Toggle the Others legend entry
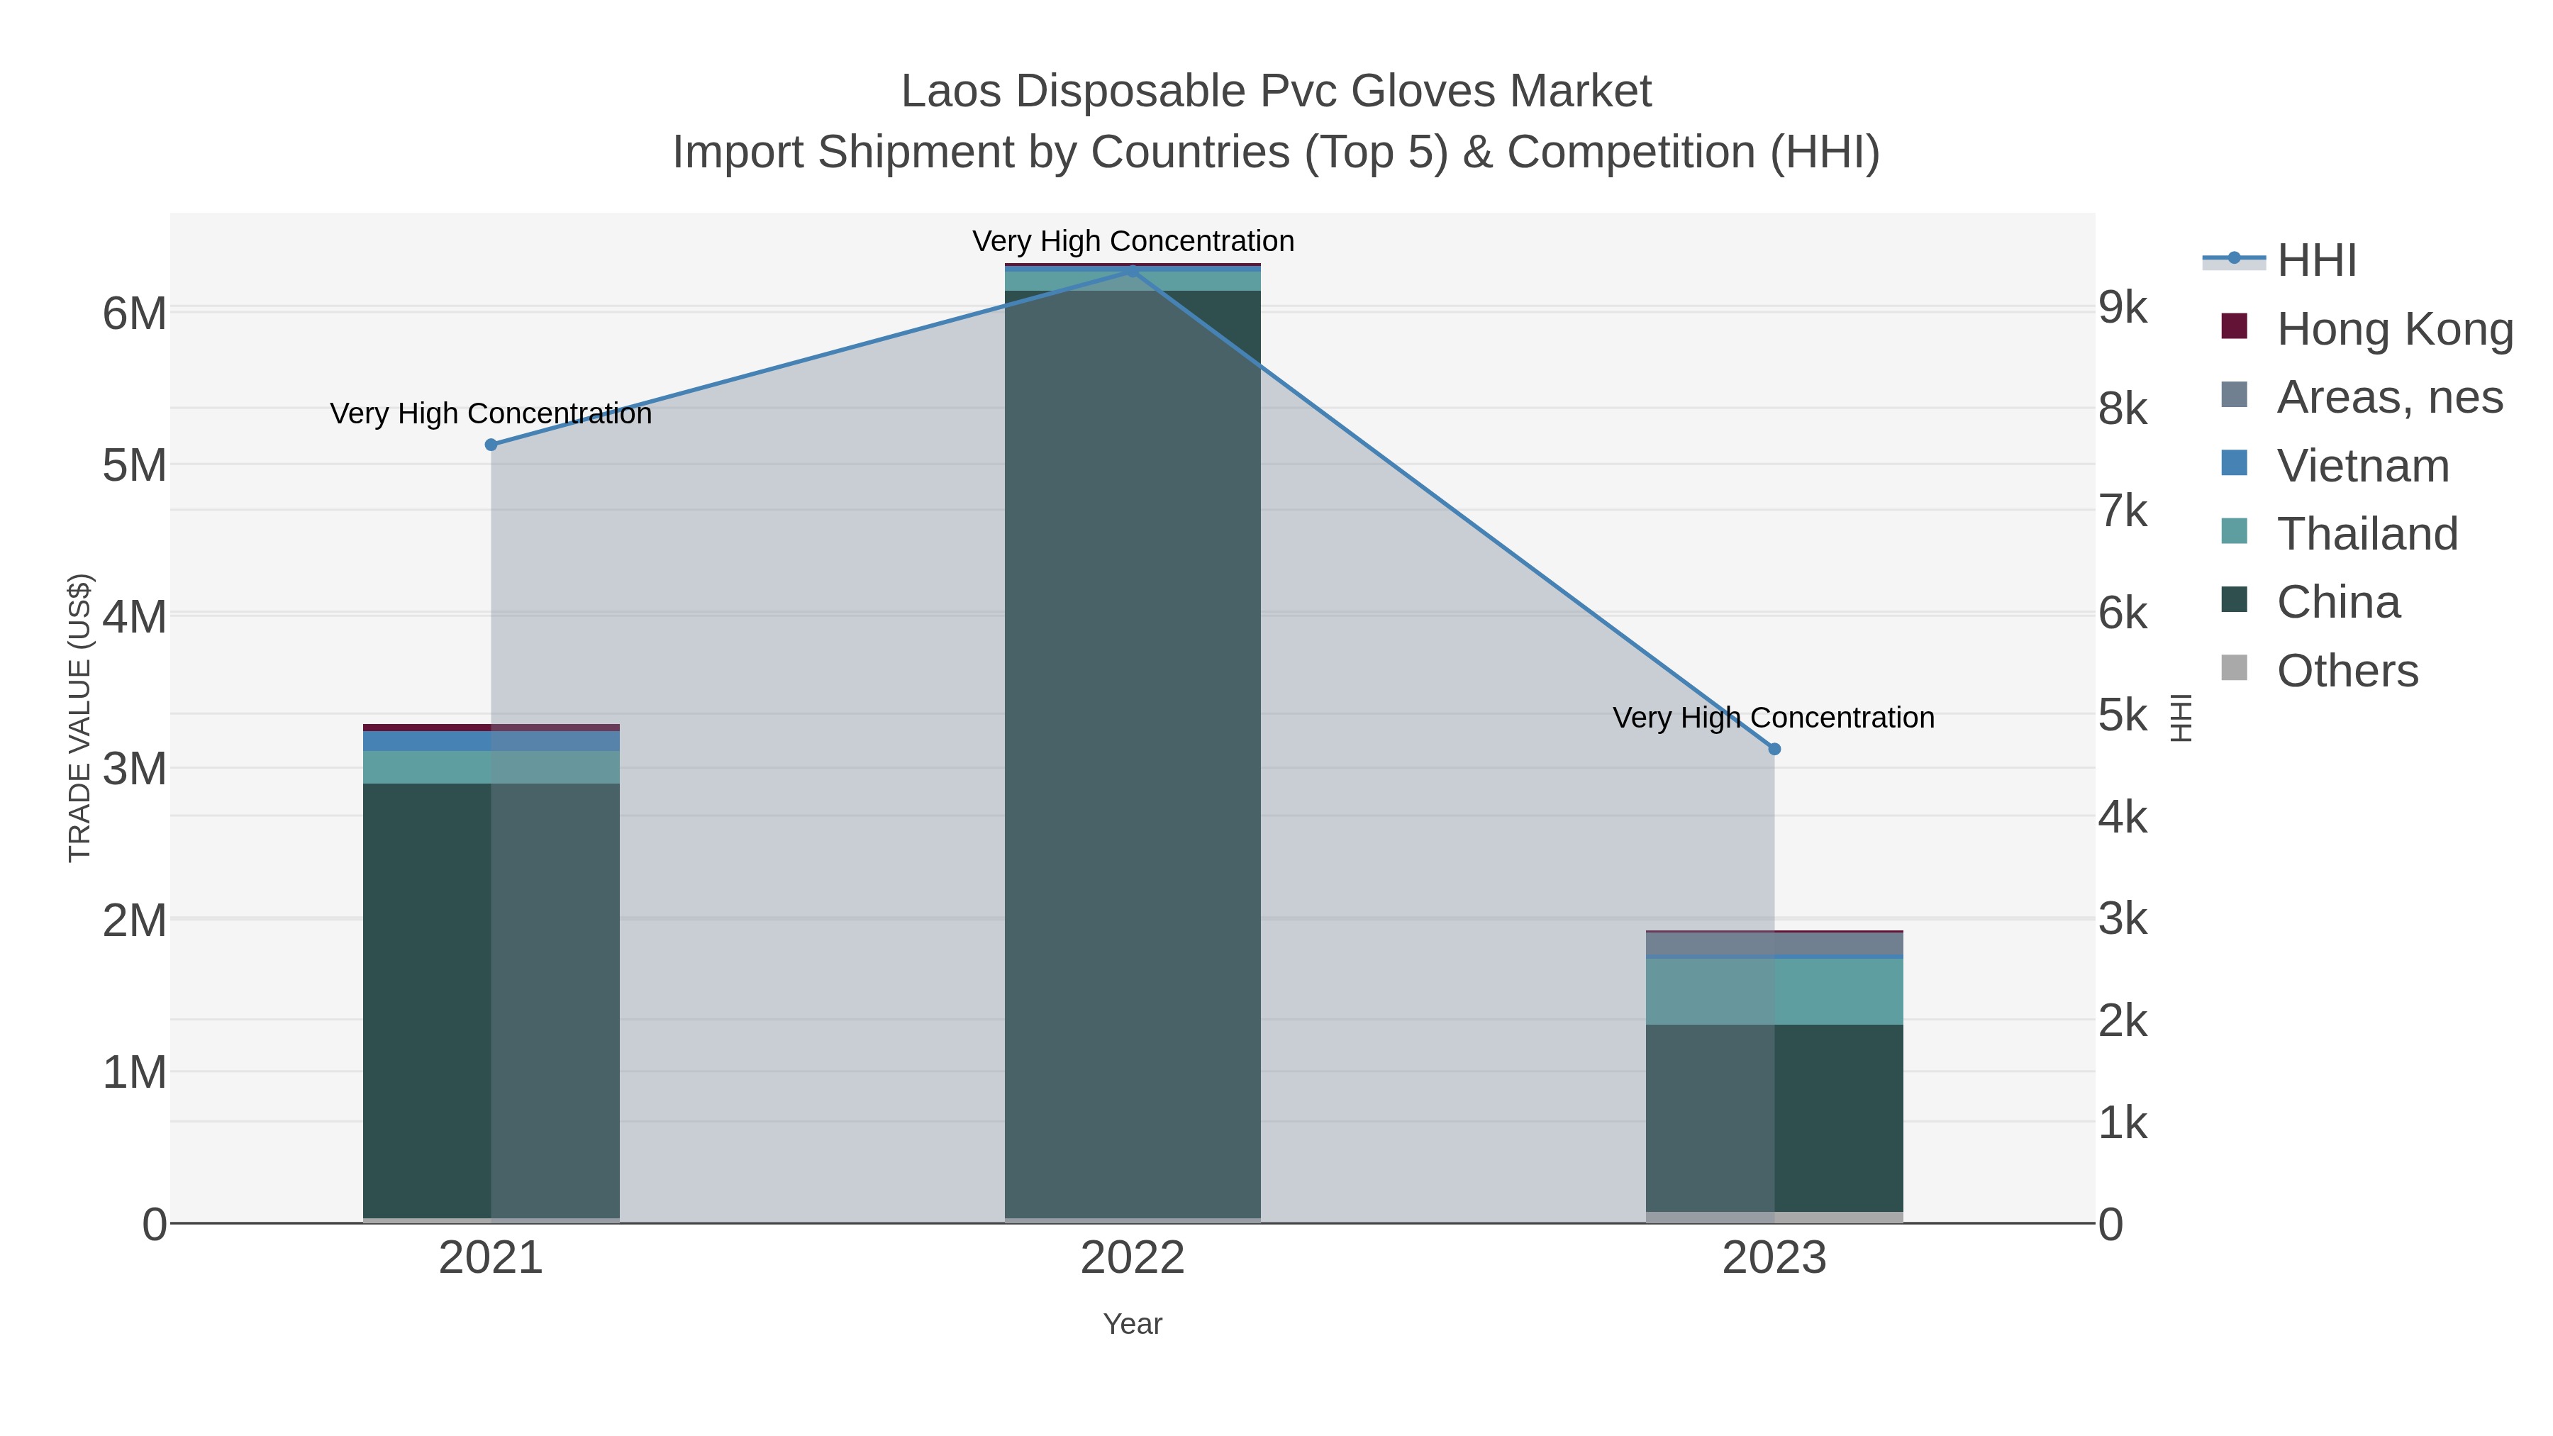The width and height of the screenshot is (2553, 1436). click(2319, 671)
